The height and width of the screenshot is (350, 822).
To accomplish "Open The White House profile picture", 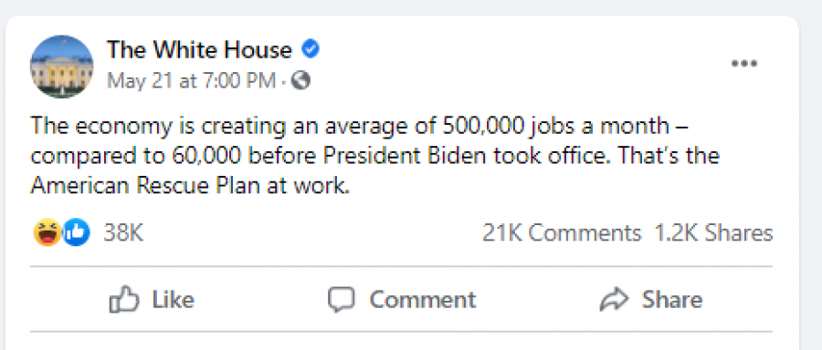I will (62, 67).
